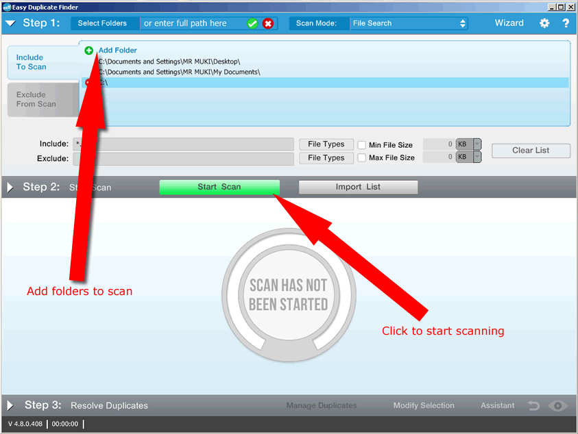Screen dimensions: 578x434
Task: Launch the Wizard
Action: pyautogui.click(x=509, y=23)
